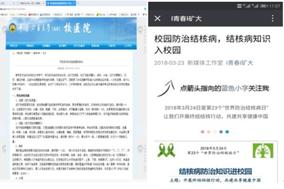
Task: Close the 青春矿大 article with the X icon
Action: pos(158,18)
